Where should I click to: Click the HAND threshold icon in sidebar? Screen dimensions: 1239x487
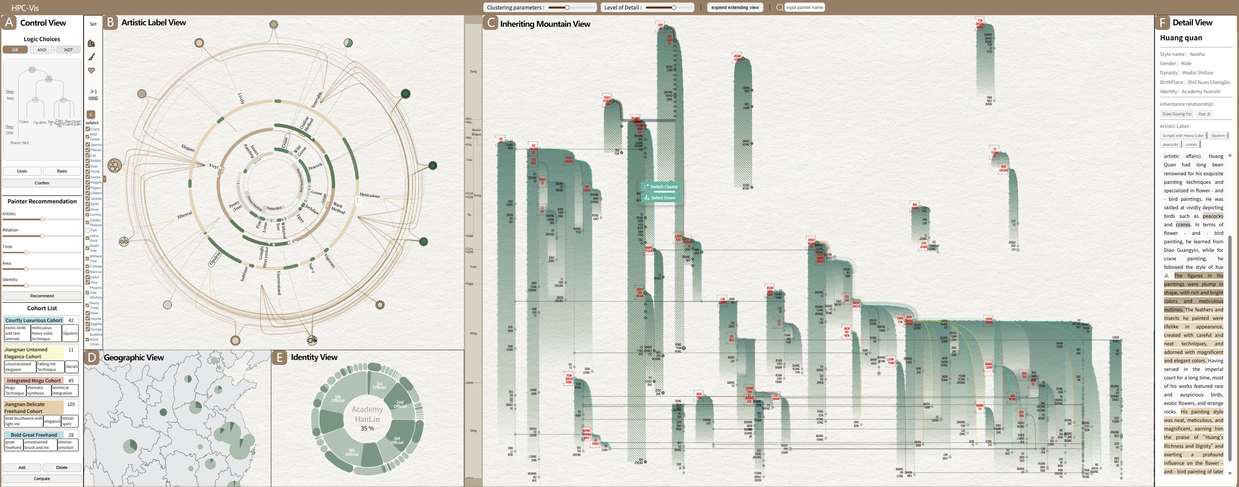click(93, 94)
